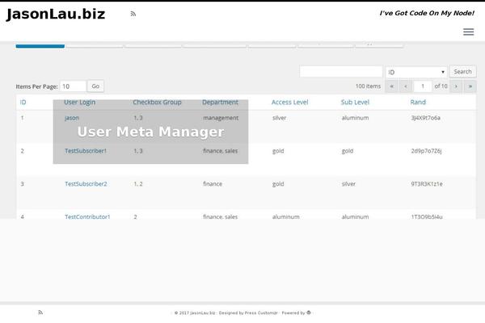This screenshot has height=323, width=485.
Task: Click the RSS icon in the footer
Action: pyautogui.click(x=40, y=313)
